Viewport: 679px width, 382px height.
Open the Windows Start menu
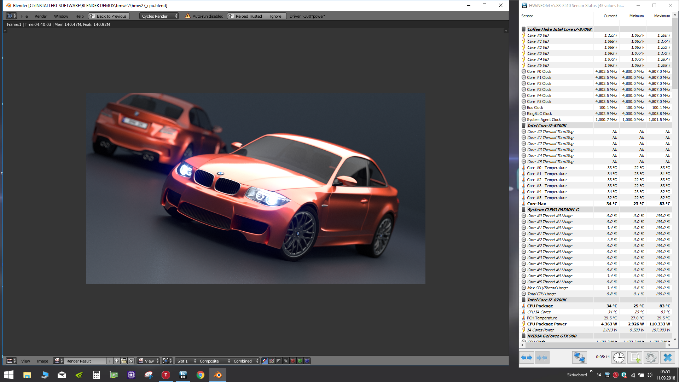coord(8,375)
